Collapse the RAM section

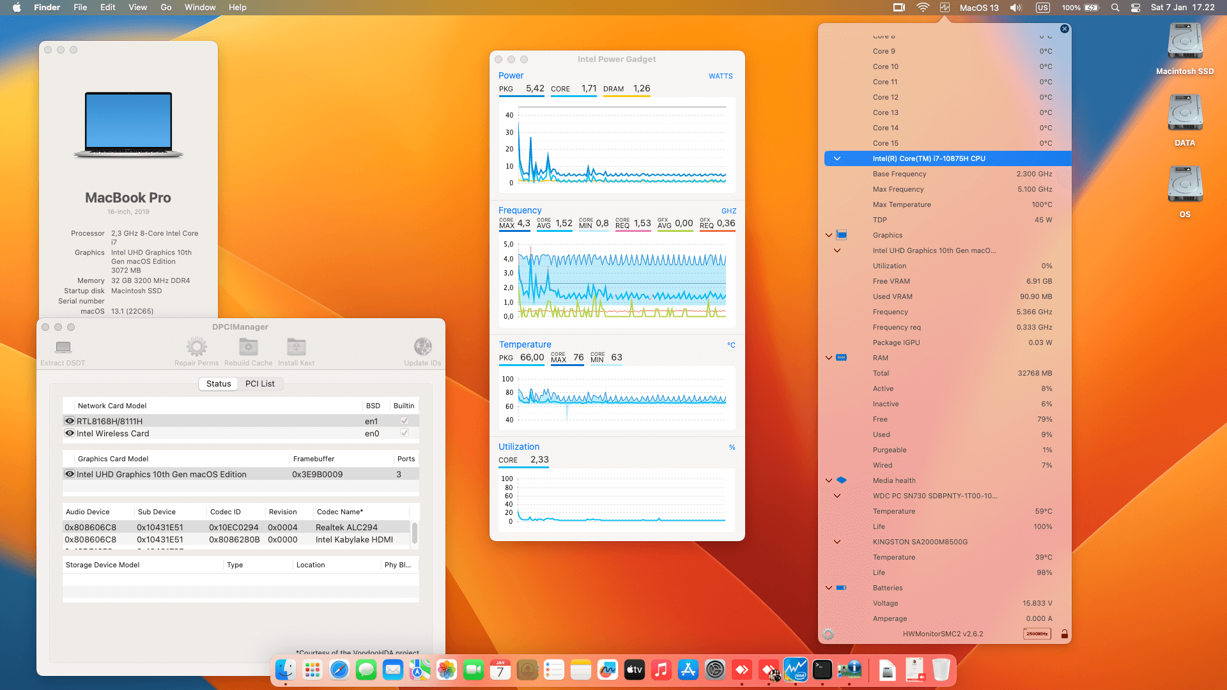(829, 358)
